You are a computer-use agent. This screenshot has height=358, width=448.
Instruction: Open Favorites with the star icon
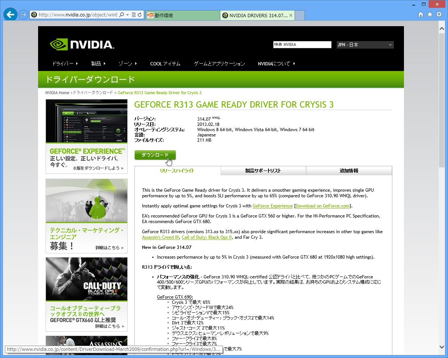tap(430, 15)
